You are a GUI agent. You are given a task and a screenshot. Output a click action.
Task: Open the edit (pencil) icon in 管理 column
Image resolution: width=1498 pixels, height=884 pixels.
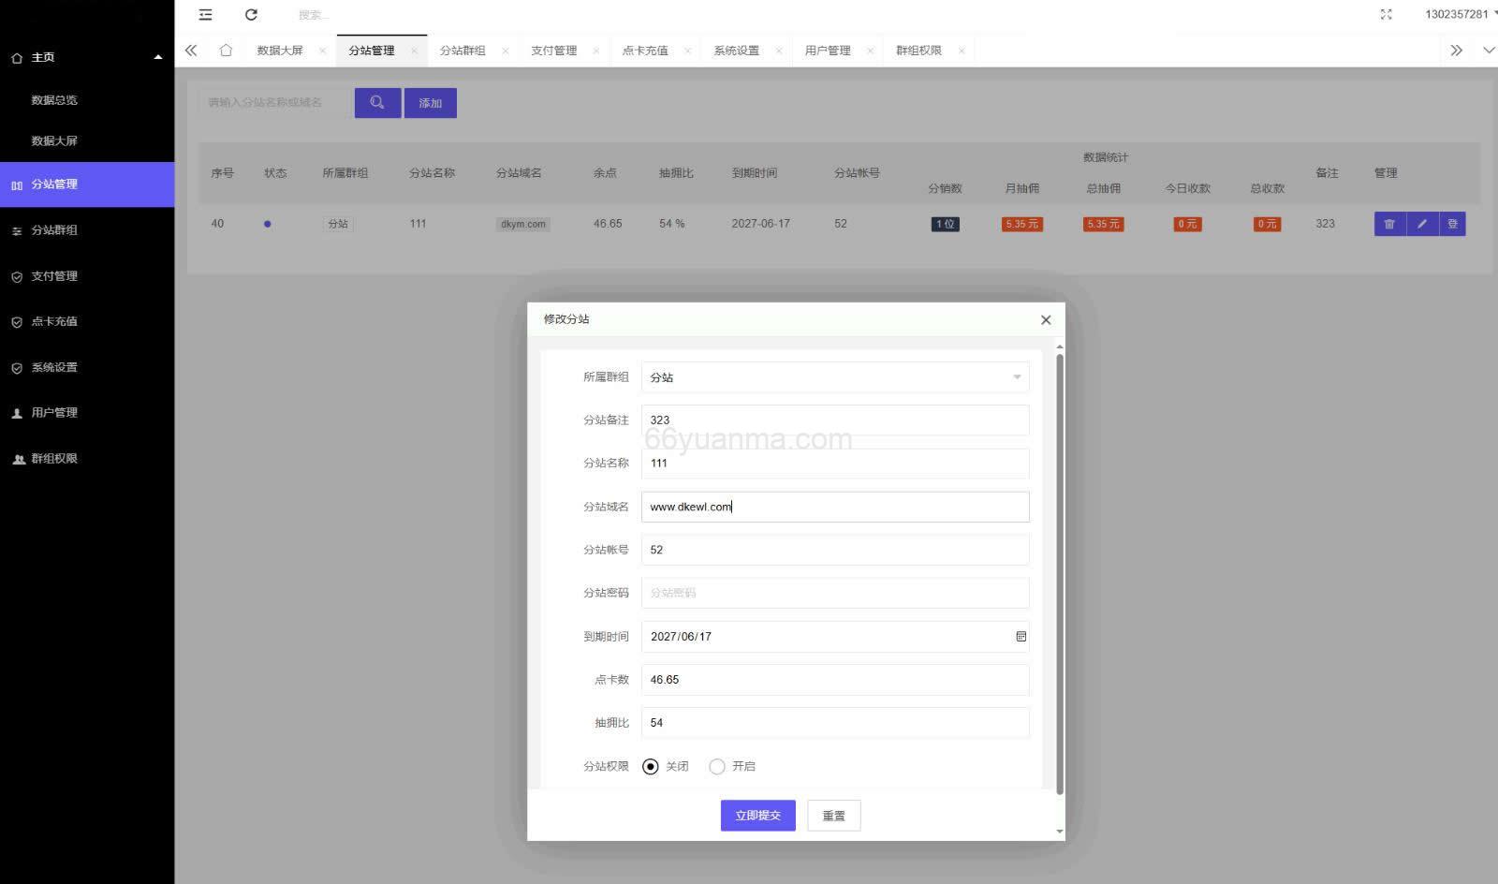(1421, 224)
